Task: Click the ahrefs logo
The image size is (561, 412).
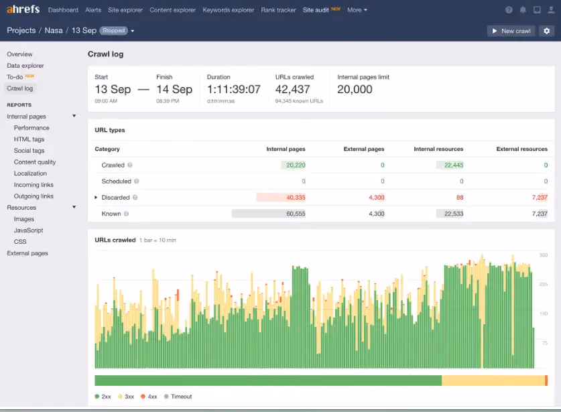Action: point(23,9)
